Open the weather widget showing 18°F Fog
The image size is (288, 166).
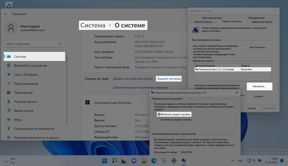[10, 161]
